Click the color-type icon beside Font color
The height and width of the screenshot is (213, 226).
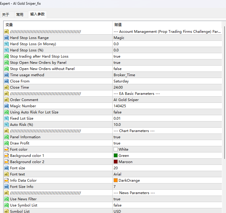(6, 149)
